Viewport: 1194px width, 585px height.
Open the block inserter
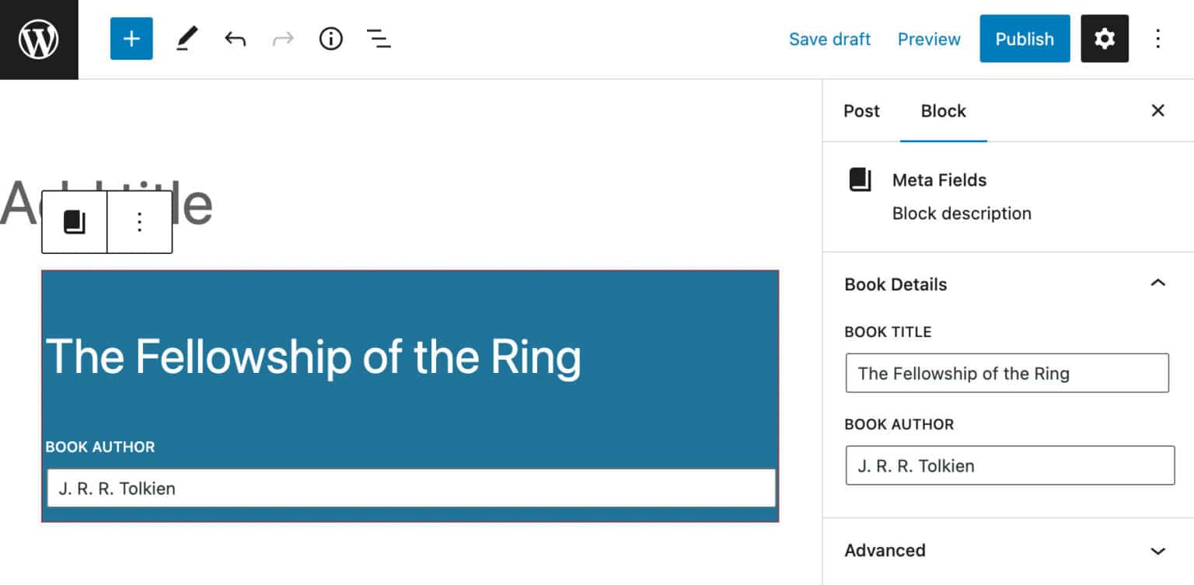pyautogui.click(x=131, y=38)
